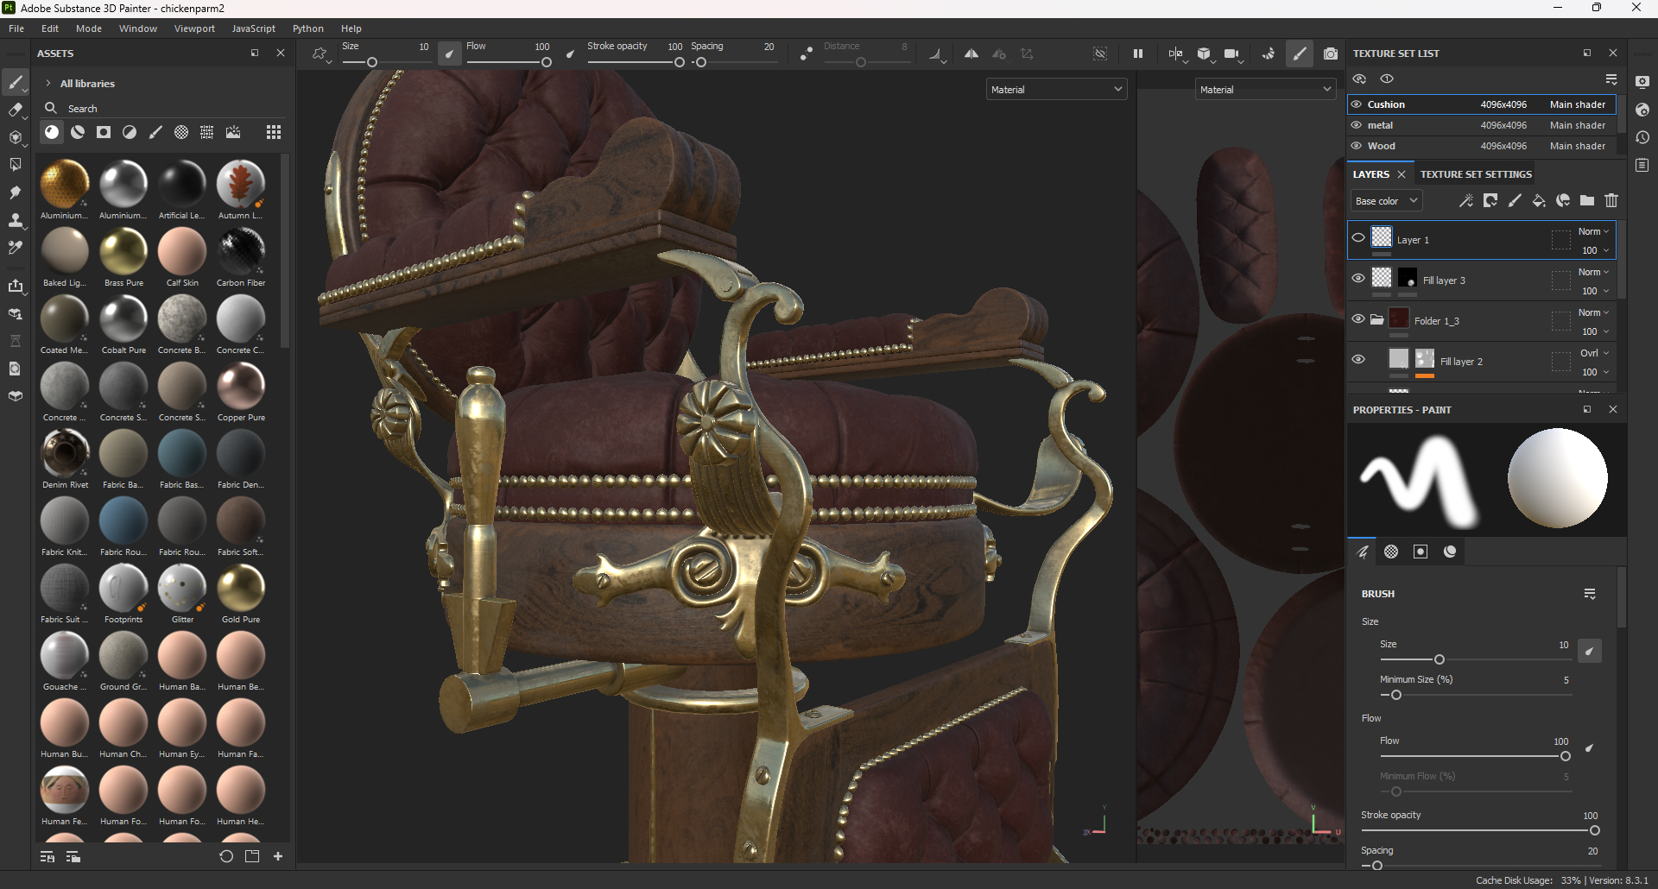
Task: Select the Polygon Fill tool
Action: pyautogui.click(x=15, y=165)
